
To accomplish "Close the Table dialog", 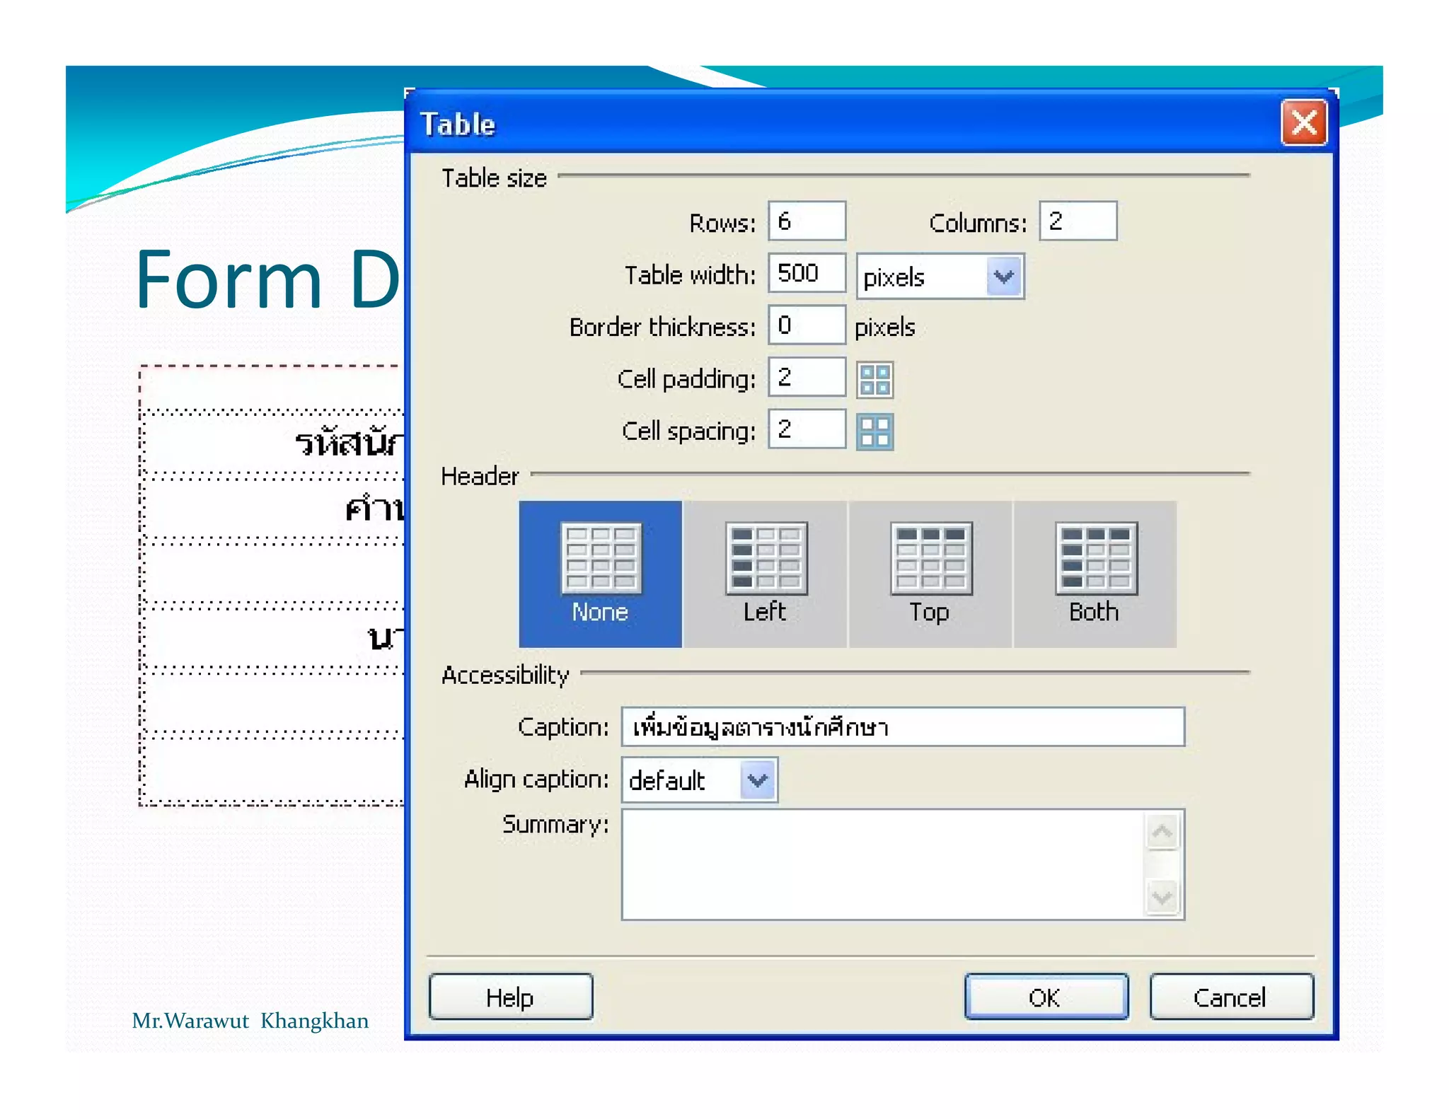I will point(1304,123).
